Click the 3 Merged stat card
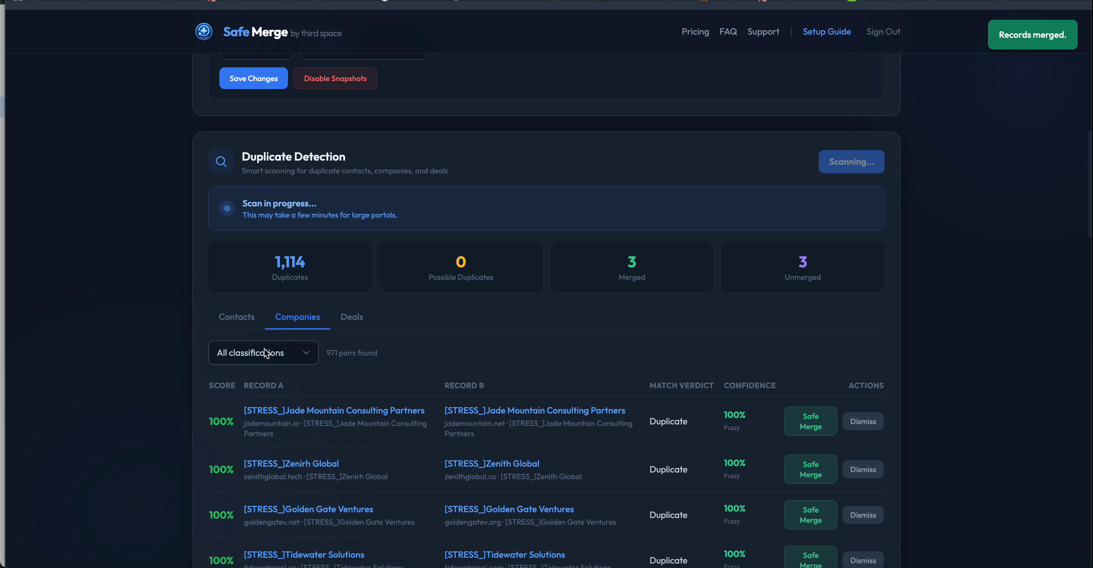 pos(632,267)
